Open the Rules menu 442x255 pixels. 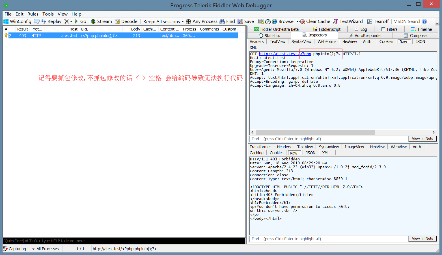(33, 14)
